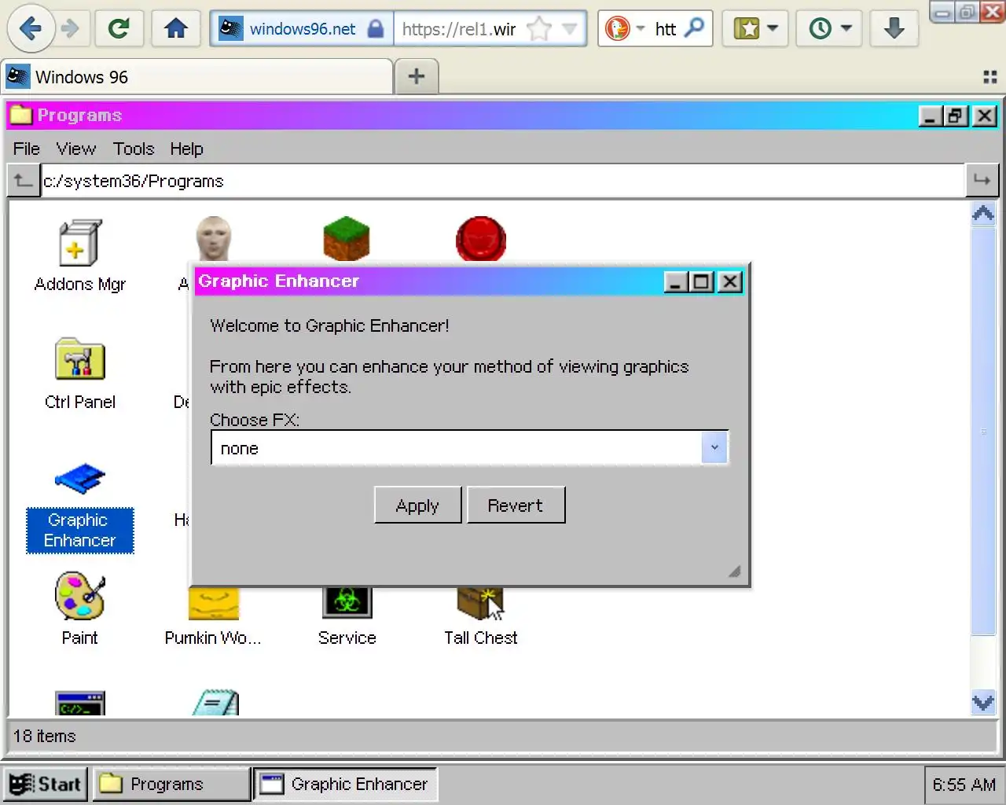The height and width of the screenshot is (805, 1006).
Task: Expand the address bar history dropdown arrow
Action: 570,29
